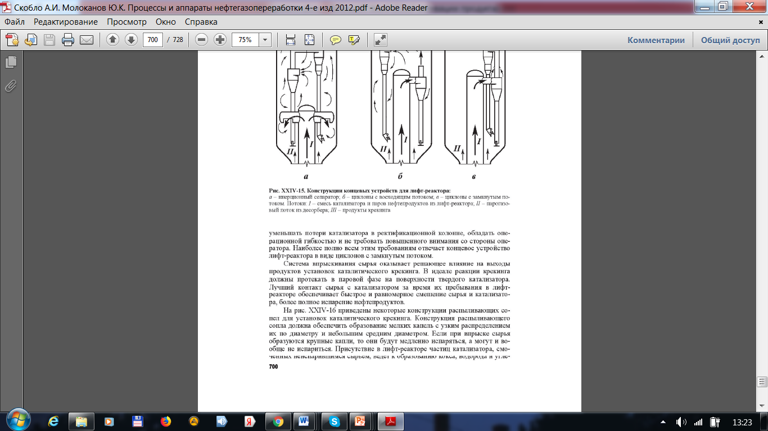Open the Общий доступ pane

click(730, 40)
